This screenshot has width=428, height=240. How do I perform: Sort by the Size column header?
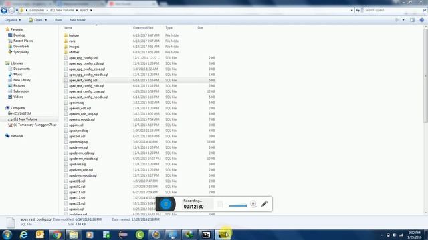click(x=200, y=28)
